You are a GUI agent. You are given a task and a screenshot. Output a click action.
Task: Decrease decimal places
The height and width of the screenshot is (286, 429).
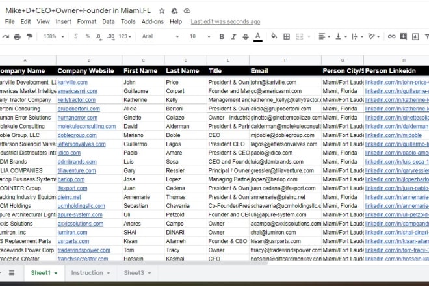99,36
